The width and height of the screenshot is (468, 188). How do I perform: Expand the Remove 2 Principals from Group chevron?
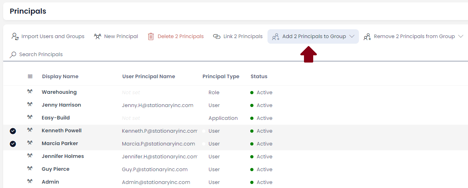460,36
